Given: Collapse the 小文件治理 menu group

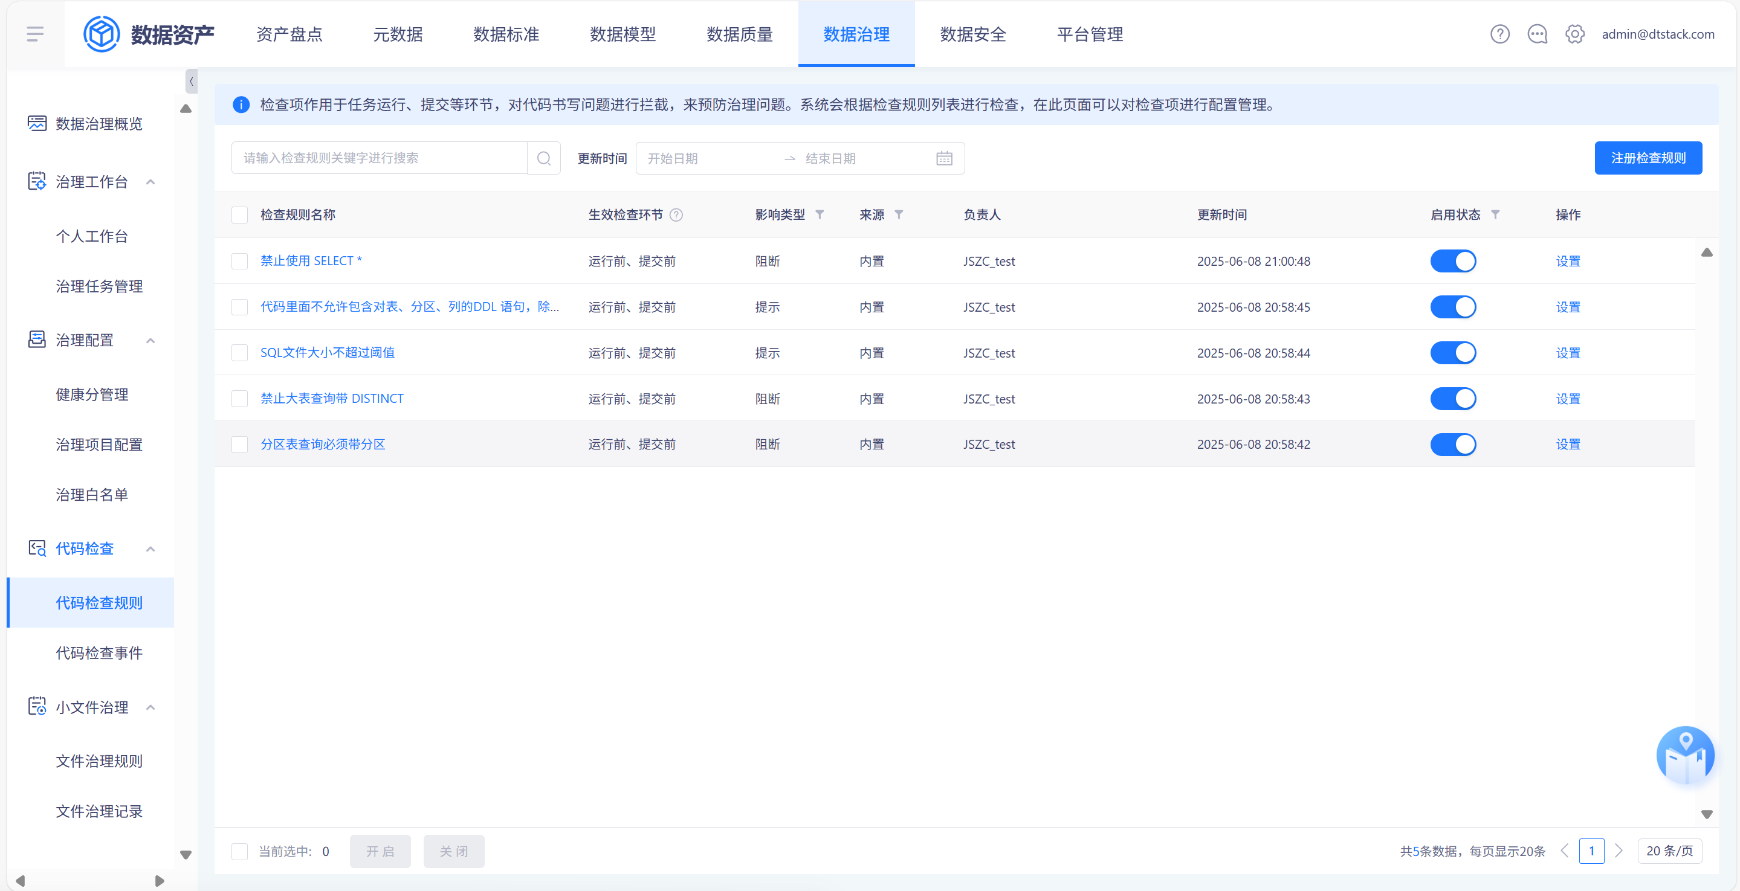Looking at the screenshot, I should [x=150, y=708].
